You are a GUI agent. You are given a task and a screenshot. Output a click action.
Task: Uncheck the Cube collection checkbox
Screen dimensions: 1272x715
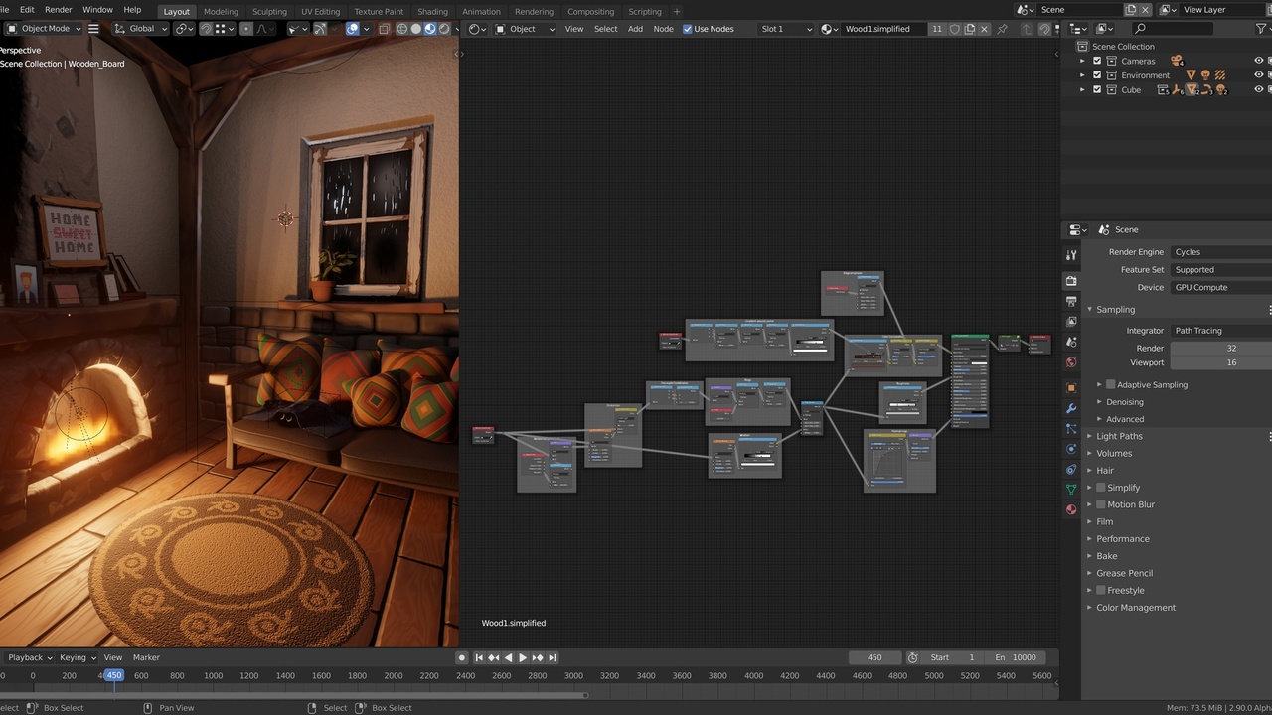(1097, 89)
